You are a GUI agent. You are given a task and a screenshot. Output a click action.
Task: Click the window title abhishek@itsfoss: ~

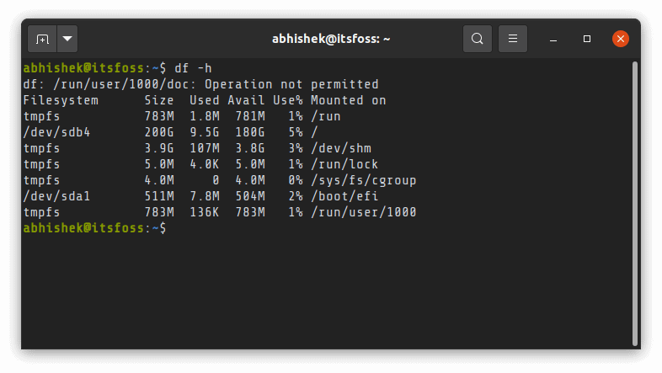click(331, 39)
